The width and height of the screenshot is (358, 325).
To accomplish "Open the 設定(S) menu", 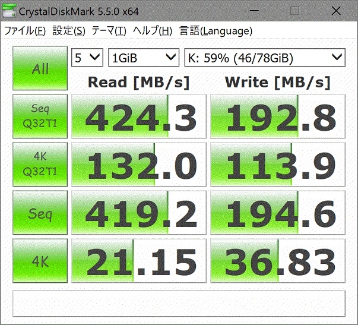I will point(69,31).
